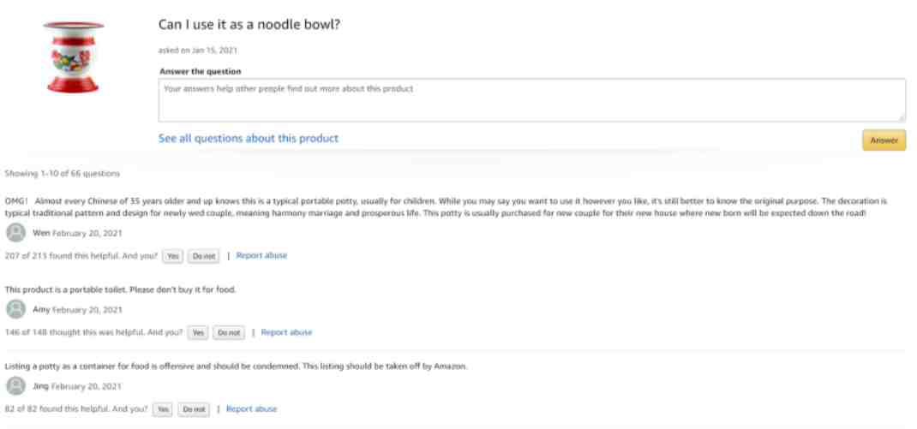Vote Yes on Amy's answer
Viewport: 917px width, 429px height.
198,332
